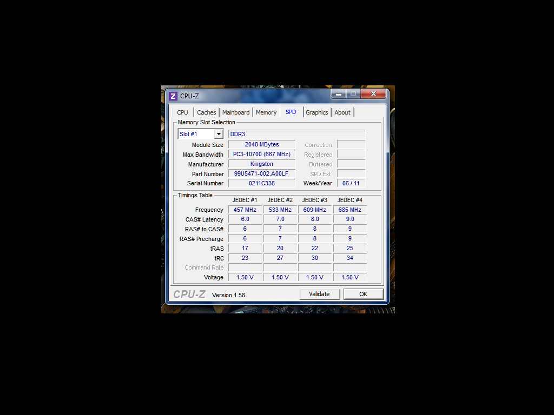554x415 pixels.
Task: Select the 2048 MBytes module size value
Action: [262, 144]
